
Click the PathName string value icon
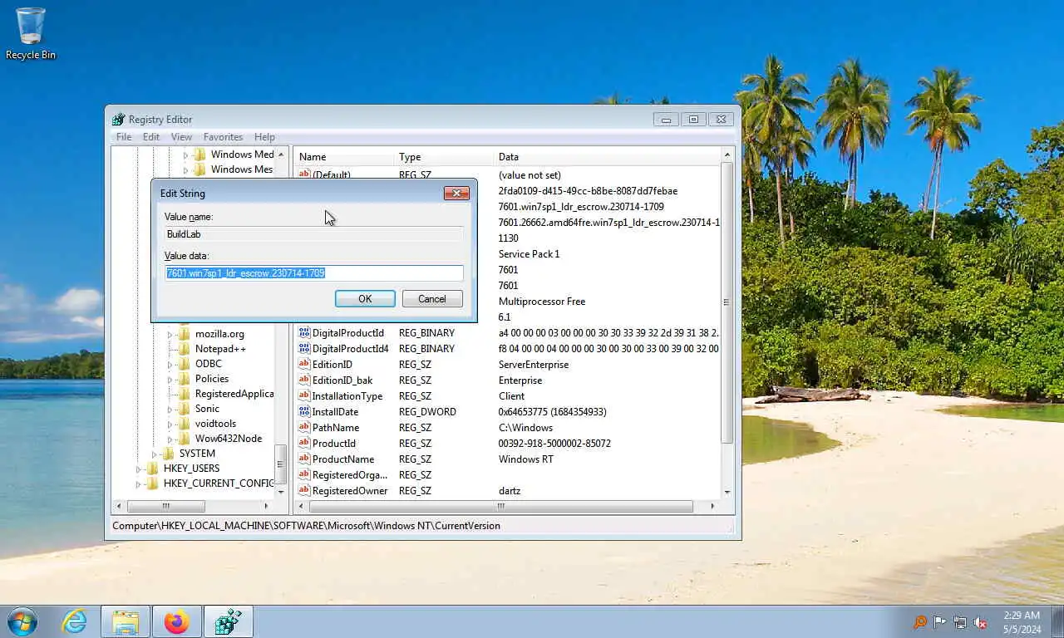click(304, 427)
